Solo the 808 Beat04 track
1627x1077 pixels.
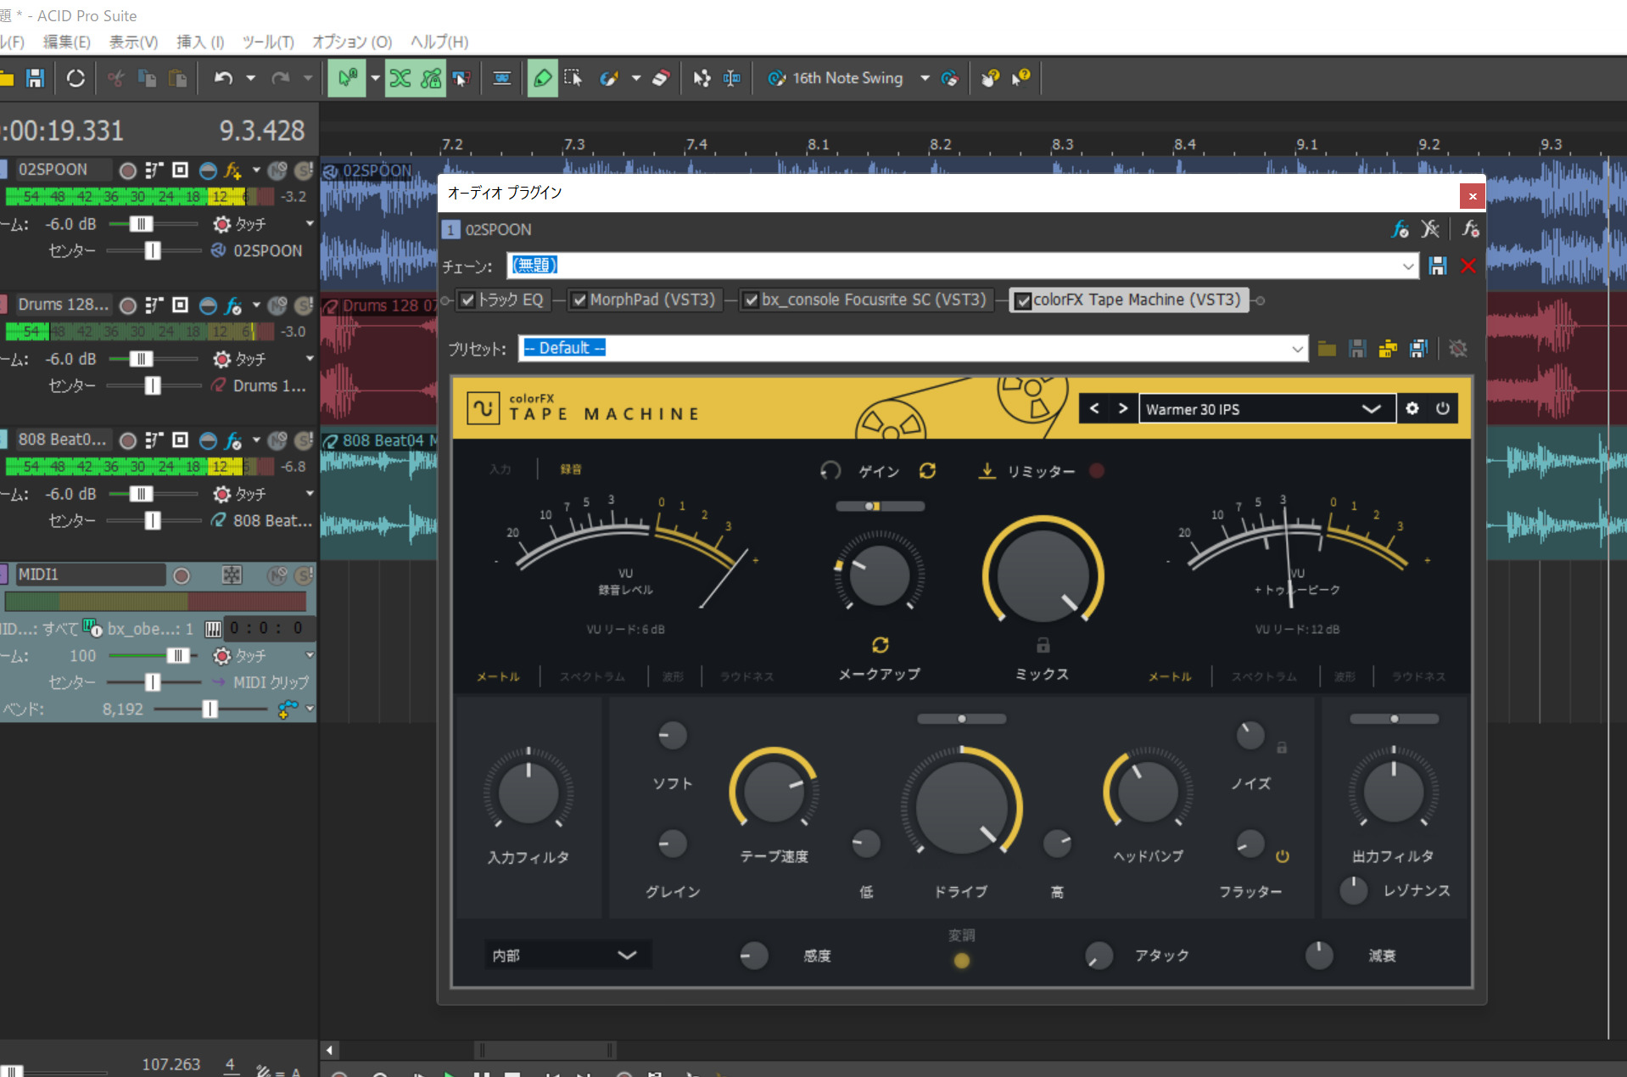click(x=304, y=440)
